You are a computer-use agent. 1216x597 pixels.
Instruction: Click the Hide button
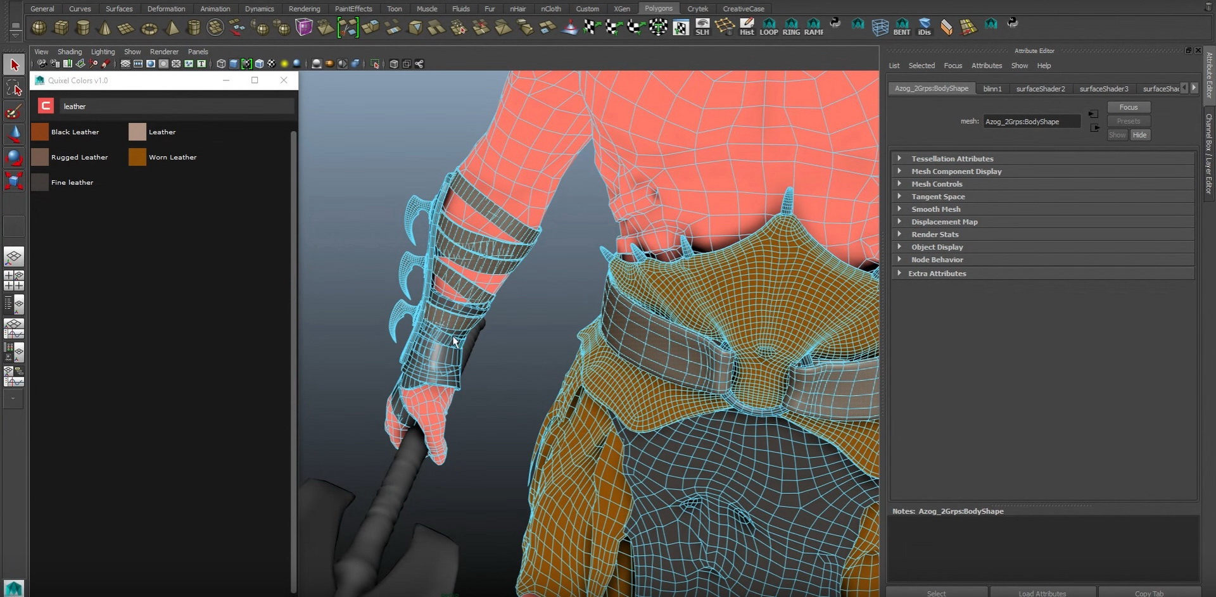pyautogui.click(x=1139, y=135)
